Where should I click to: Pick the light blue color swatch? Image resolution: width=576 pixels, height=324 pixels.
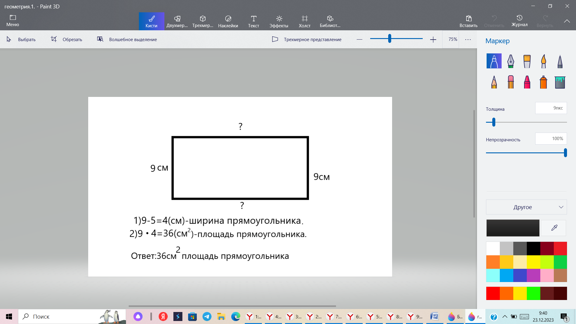click(493, 275)
